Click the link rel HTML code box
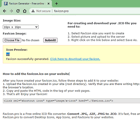 (71, 101)
